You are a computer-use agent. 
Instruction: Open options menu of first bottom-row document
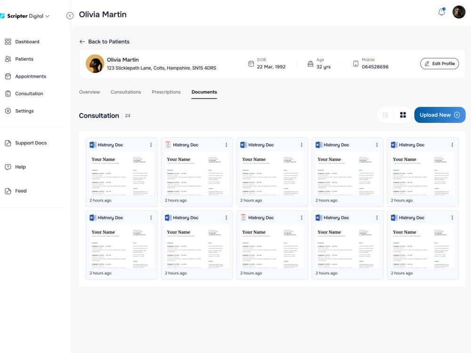click(151, 218)
